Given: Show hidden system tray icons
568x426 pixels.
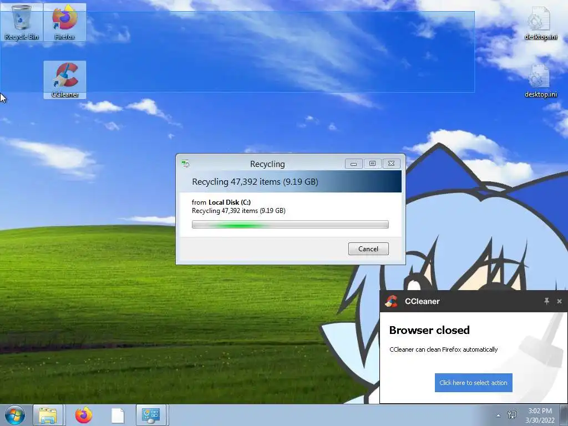Looking at the screenshot, I should (499, 415).
